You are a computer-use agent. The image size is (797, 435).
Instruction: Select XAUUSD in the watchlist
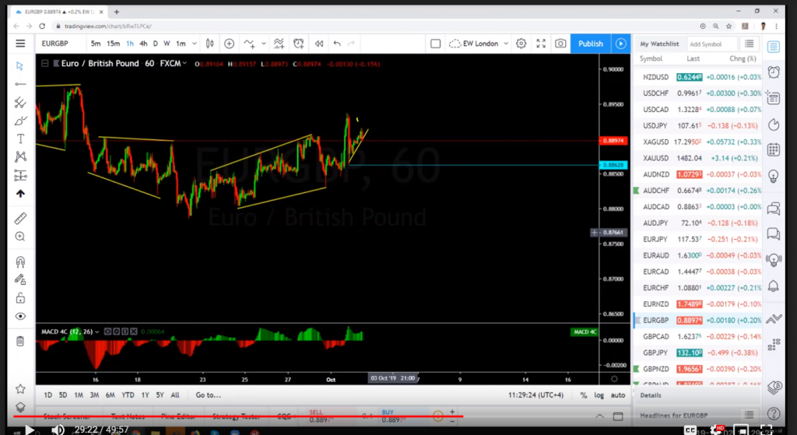[697, 158]
